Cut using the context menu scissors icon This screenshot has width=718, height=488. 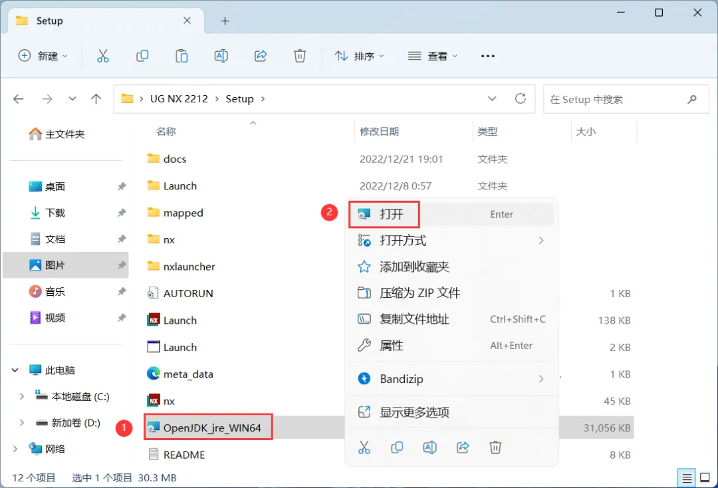point(364,447)
